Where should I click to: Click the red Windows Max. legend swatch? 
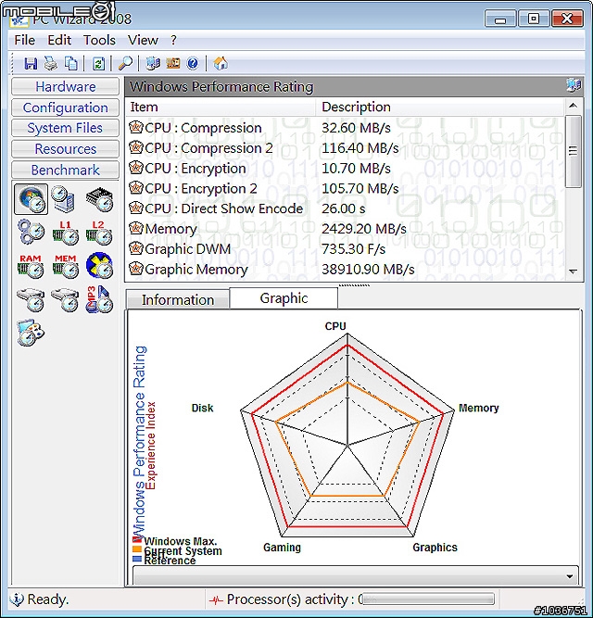pyautogui.click(x=137, y=539)
